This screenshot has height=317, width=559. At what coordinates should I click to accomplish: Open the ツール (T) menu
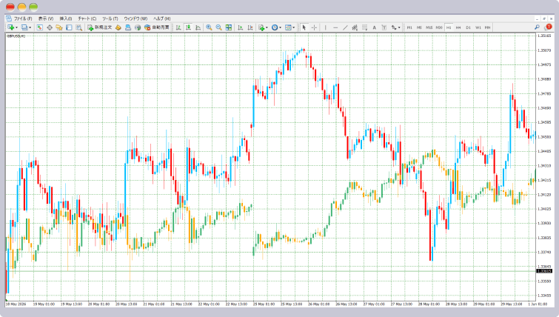(110, 19)
